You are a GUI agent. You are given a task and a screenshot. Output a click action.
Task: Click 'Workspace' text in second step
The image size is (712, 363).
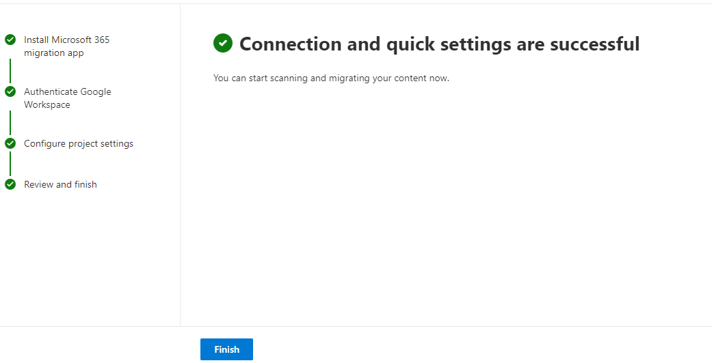pos(47,105)
